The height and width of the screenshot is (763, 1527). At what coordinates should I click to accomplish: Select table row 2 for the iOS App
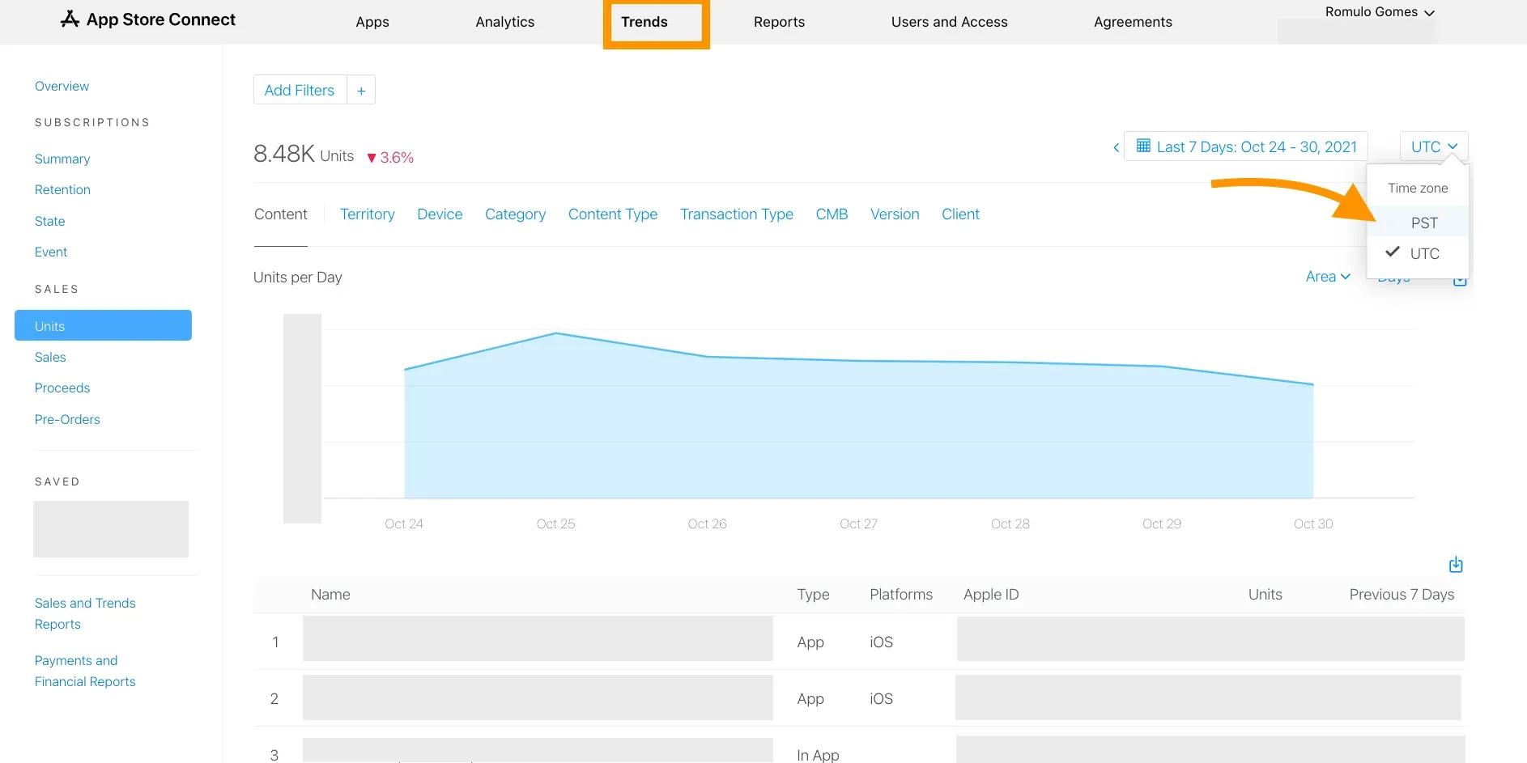[x=858, y=698]
